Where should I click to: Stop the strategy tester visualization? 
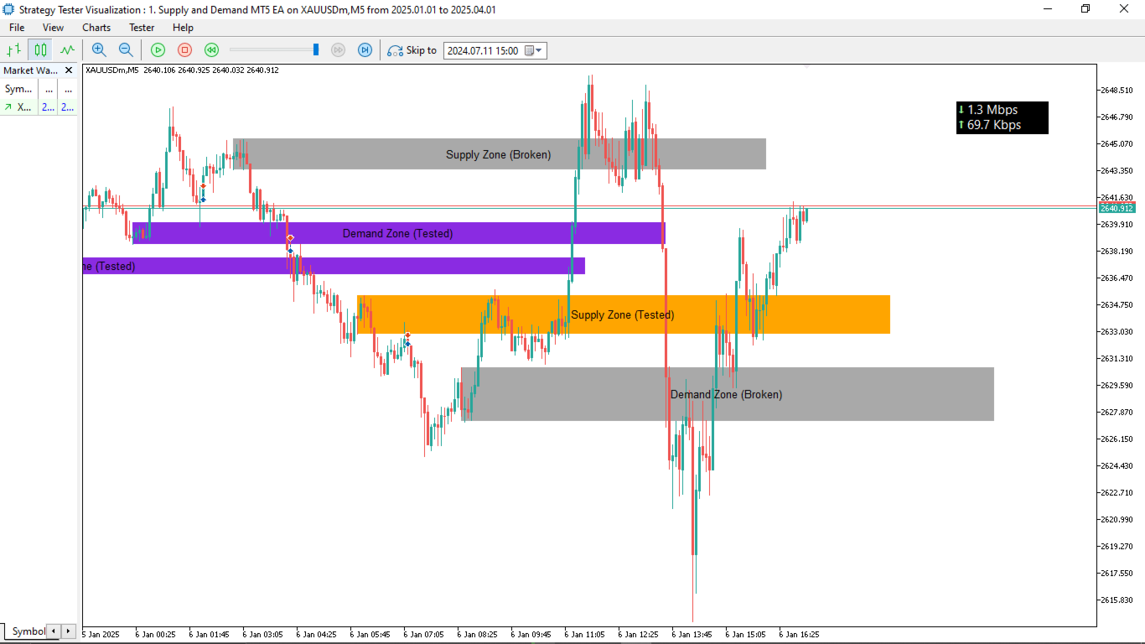pyautogui.click(x=184, y=50)
